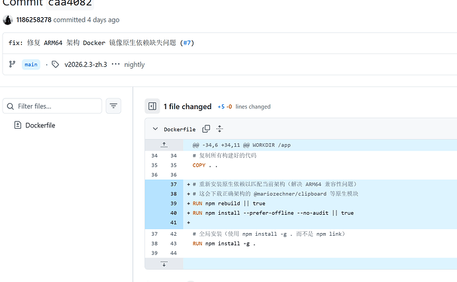The height and width of the screenshot is (282, 457).
Task: Click search magnifier in file filter
Action: tap(11, 106)
